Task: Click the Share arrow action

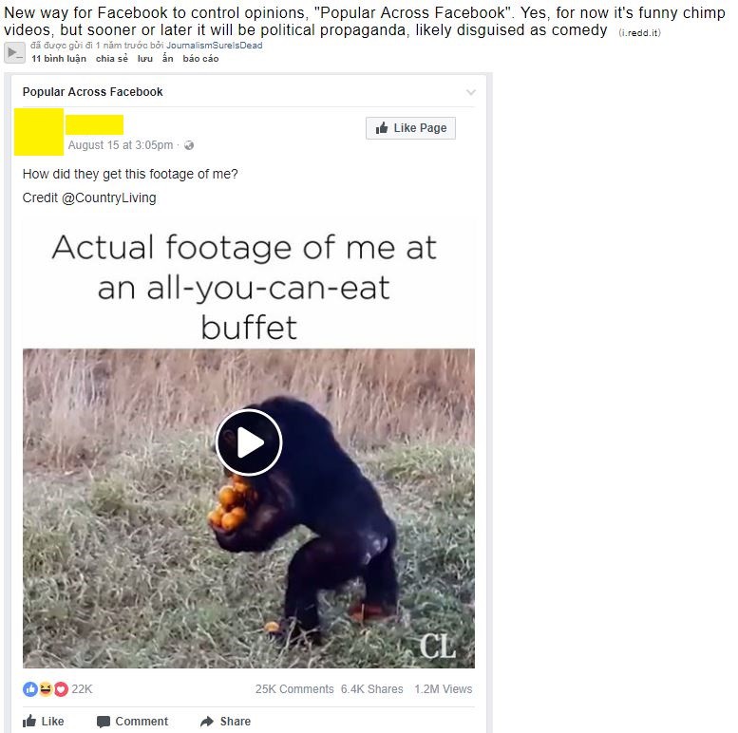Action: tap(225, 722)
